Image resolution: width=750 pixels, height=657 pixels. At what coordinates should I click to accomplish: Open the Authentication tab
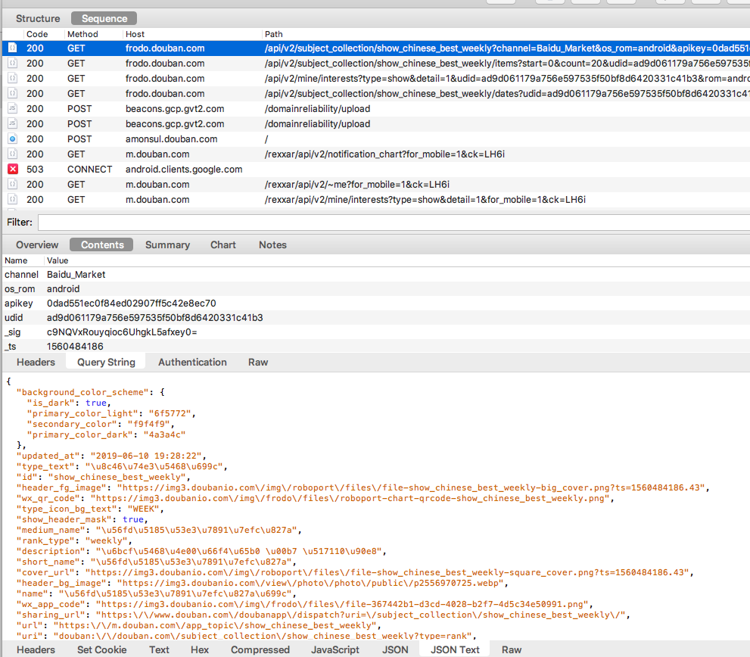click(192, 363)
